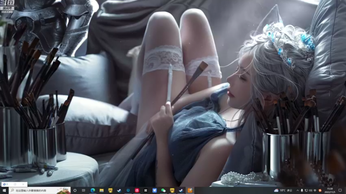This screenshot has height=194, width=346.
Task: Open the orange active app icon on taskbar
Action: (190, 191)
